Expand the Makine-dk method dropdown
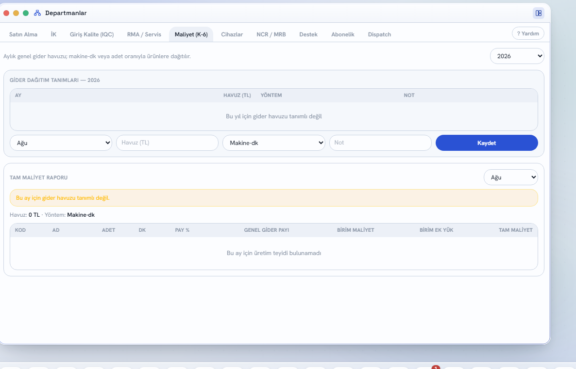The width and height of the screenshot is (576, 369). click(x=274, y=143)
